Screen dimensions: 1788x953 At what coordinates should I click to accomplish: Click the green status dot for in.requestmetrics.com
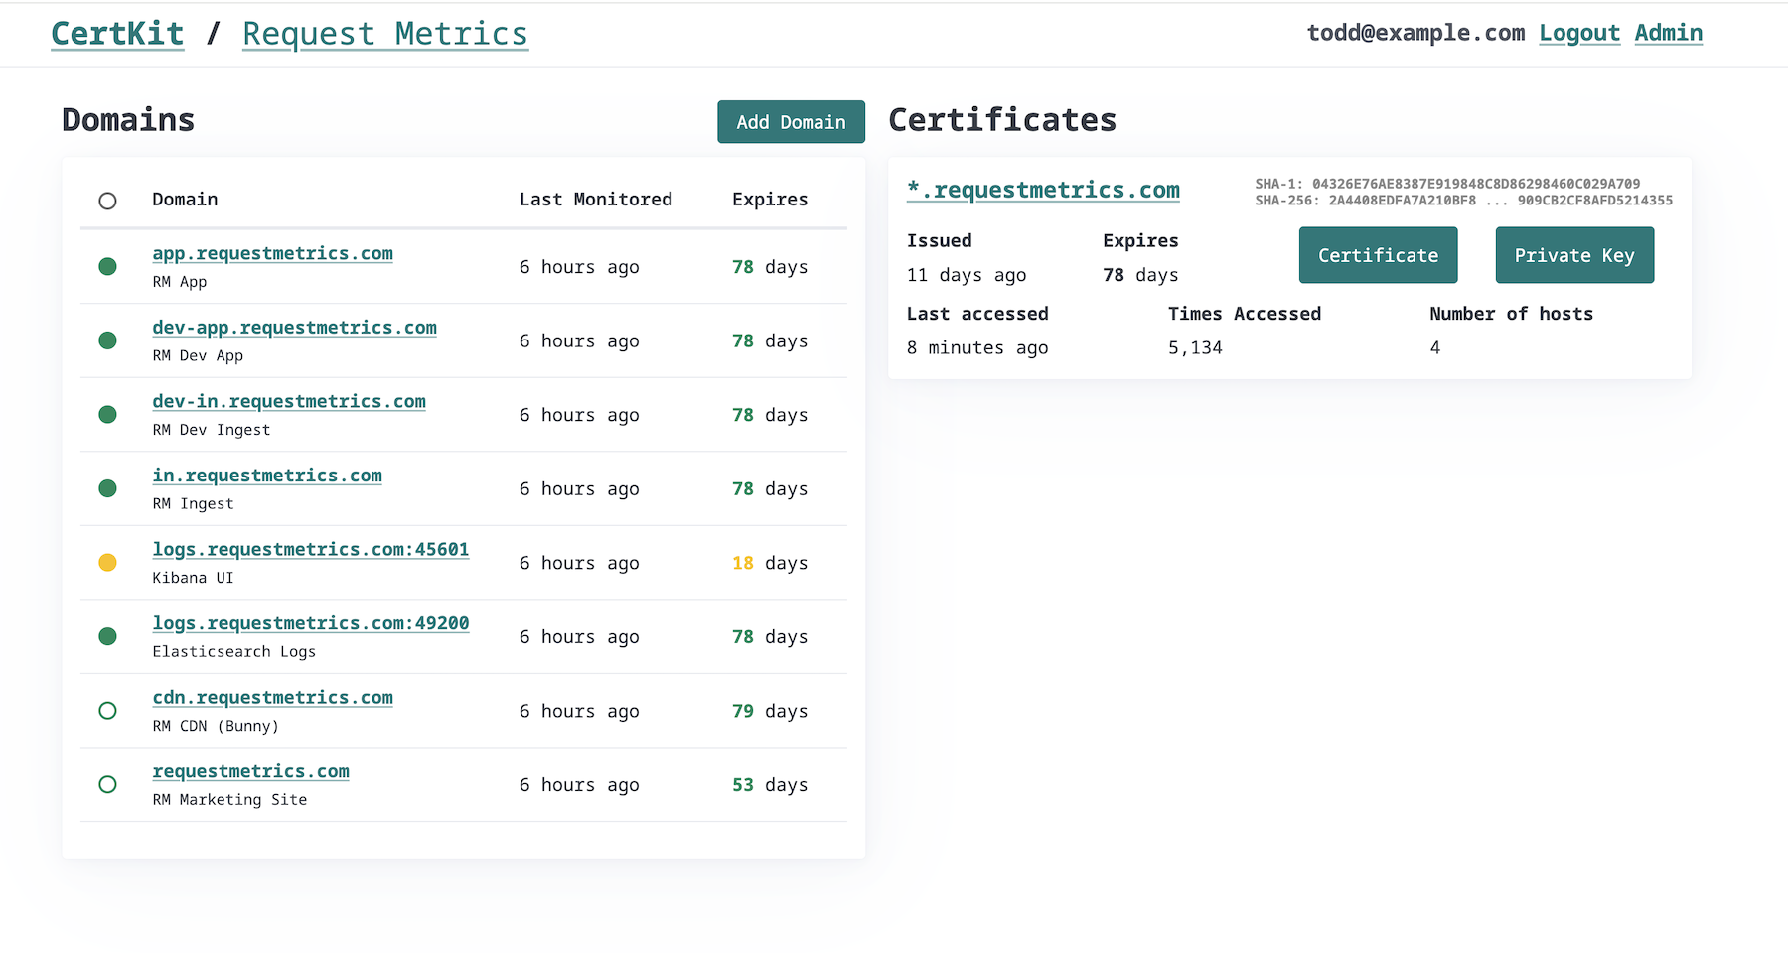[108, 488]
